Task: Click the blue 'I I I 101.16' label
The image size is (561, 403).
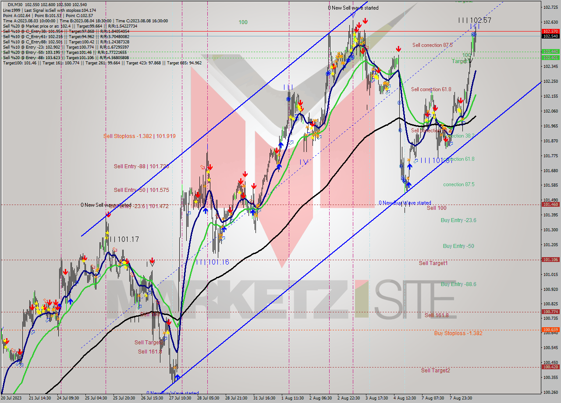Action: (212, 262)
